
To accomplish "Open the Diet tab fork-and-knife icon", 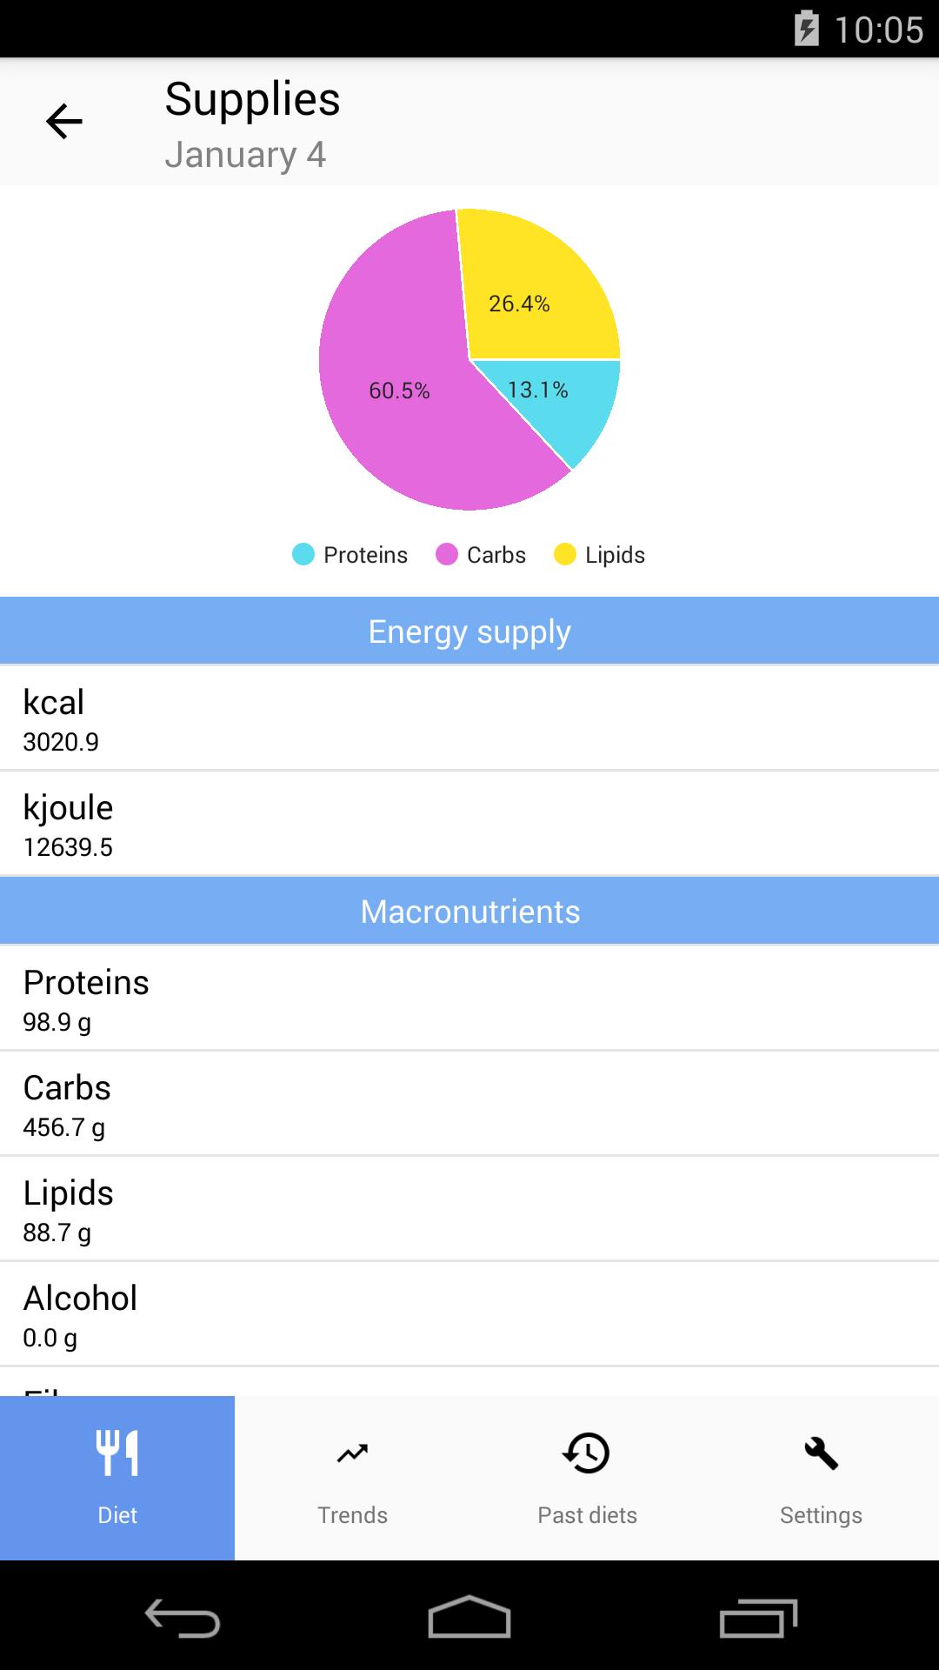I will [x=117, y=1453].
